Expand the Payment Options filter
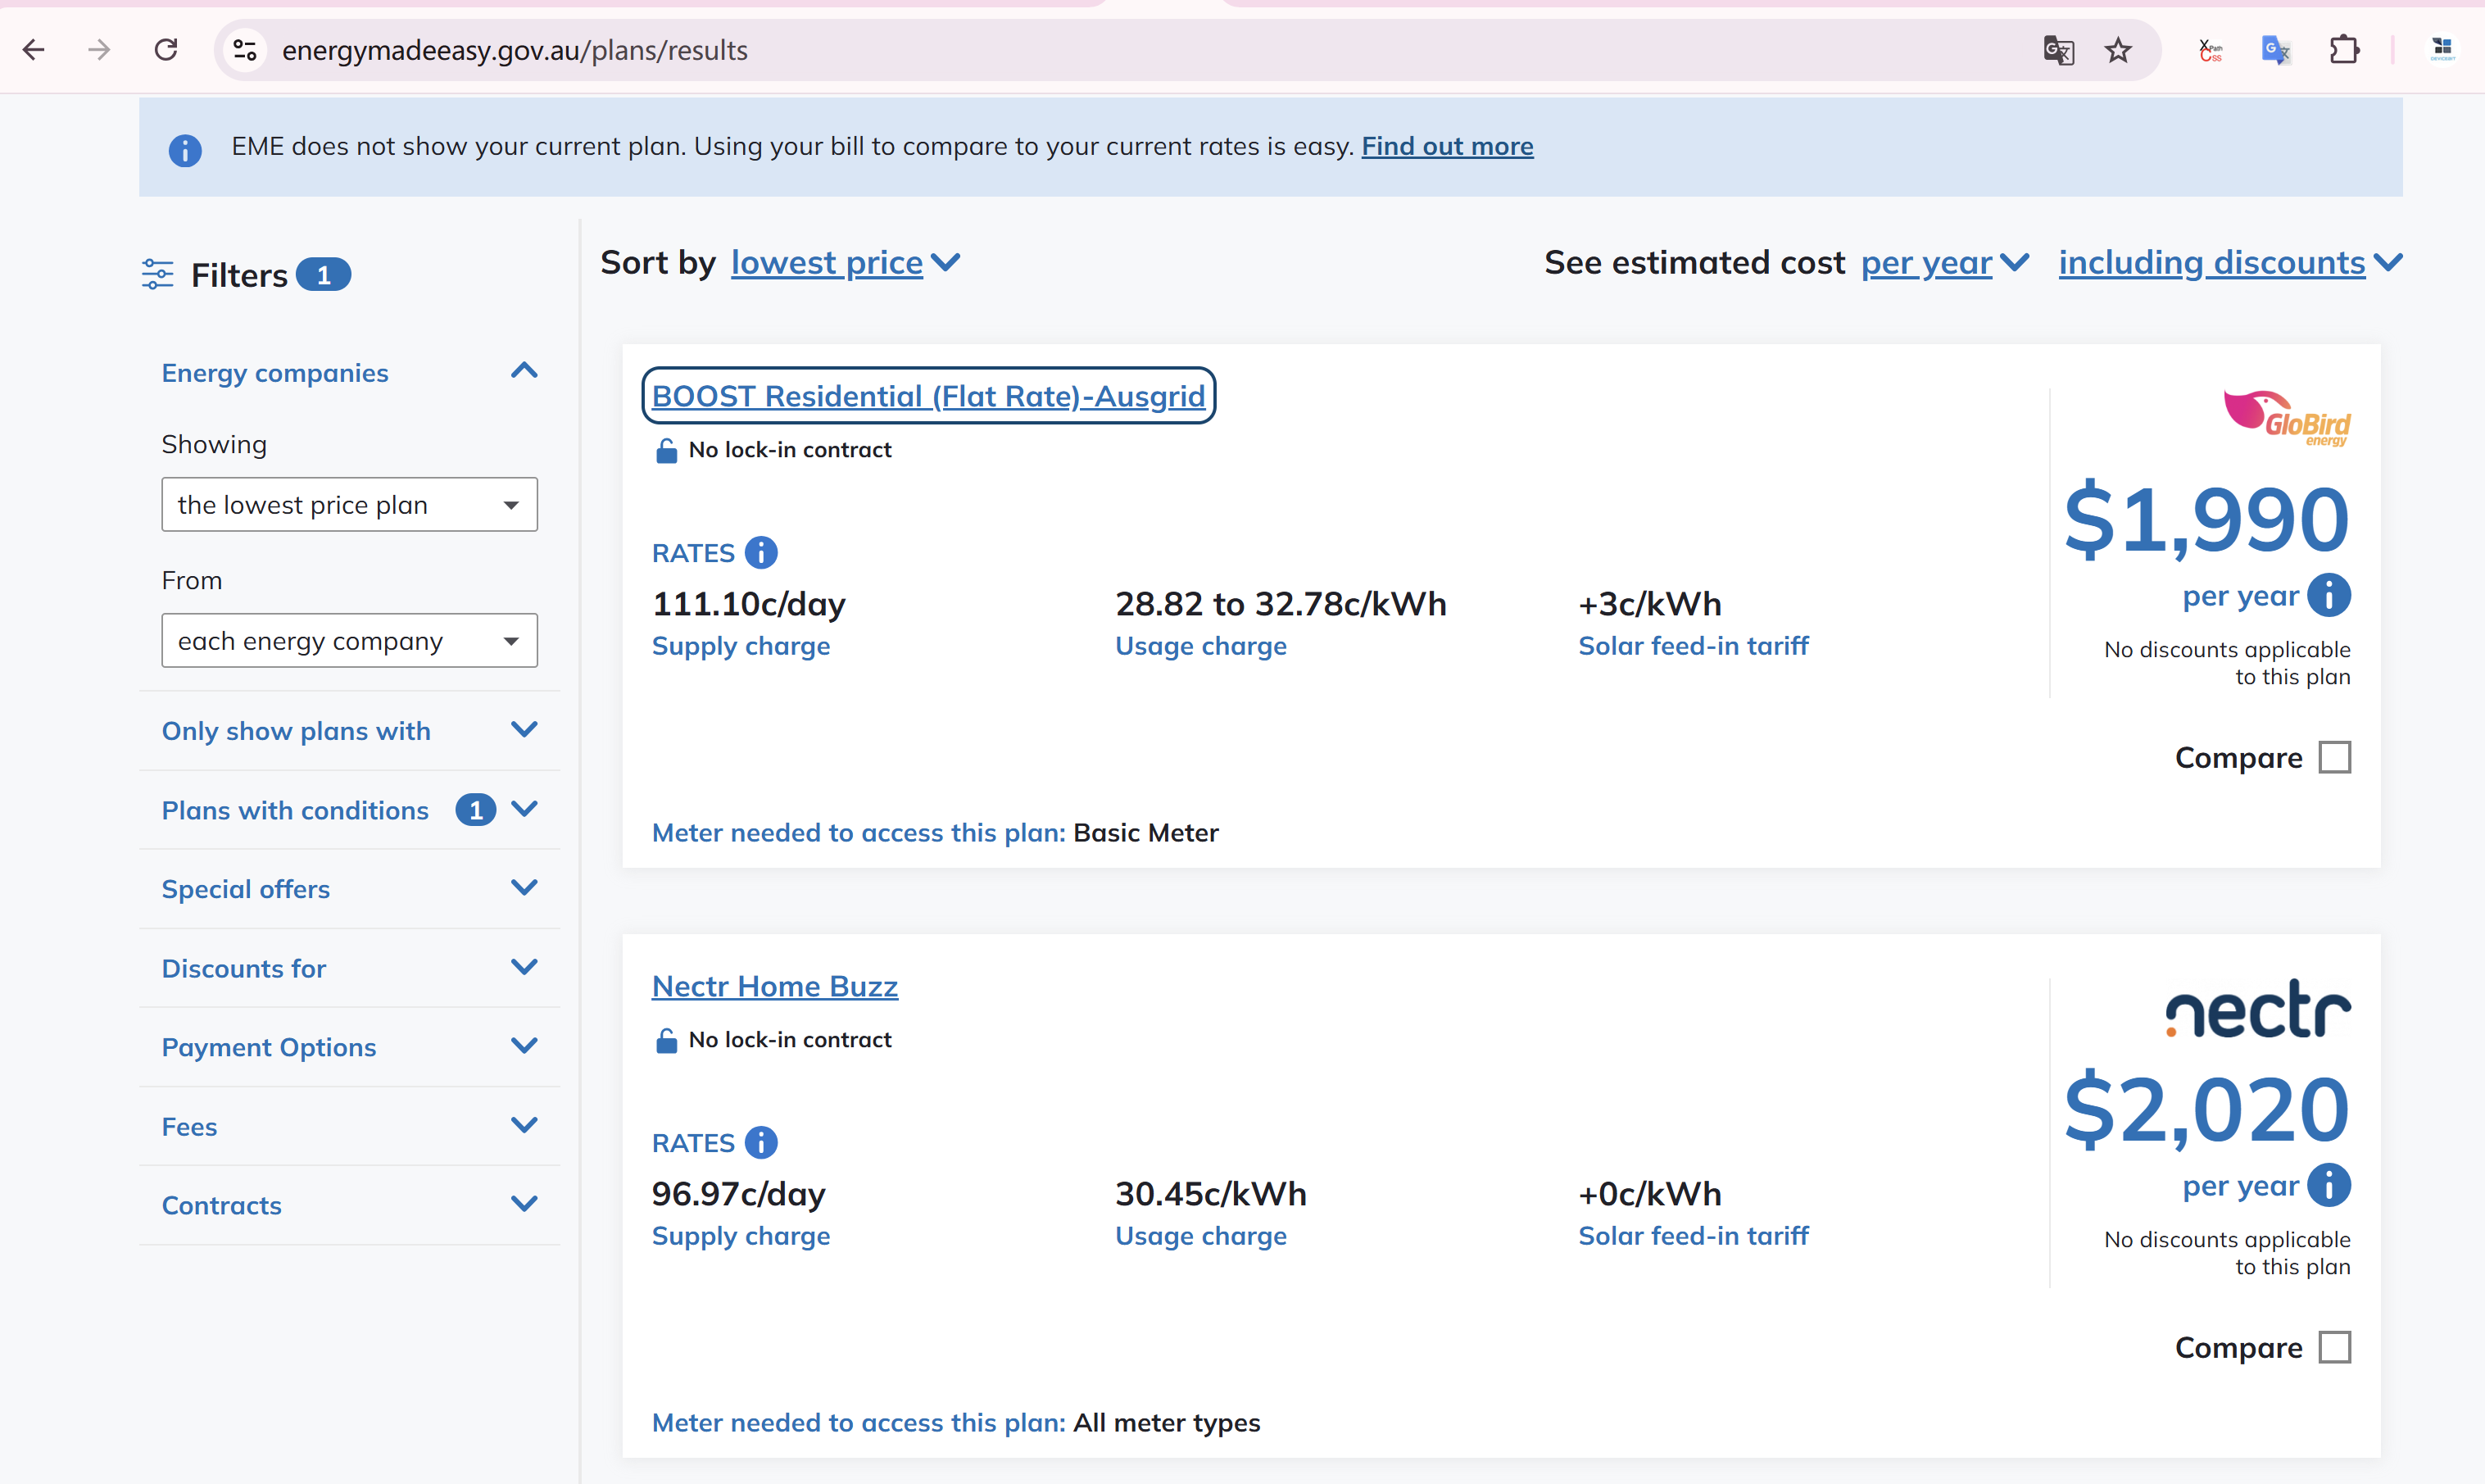 524,1047
